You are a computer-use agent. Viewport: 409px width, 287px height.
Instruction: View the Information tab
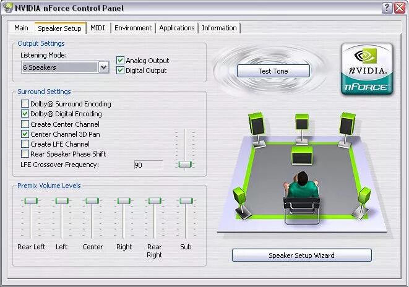(219, 28)
